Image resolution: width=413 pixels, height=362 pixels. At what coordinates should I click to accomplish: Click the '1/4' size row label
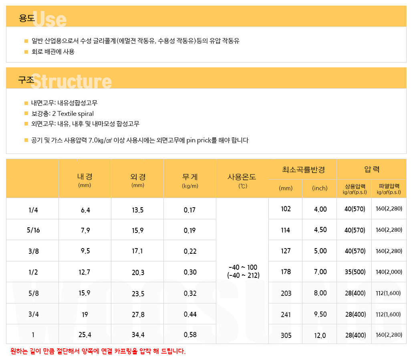(x=33, y=210)
